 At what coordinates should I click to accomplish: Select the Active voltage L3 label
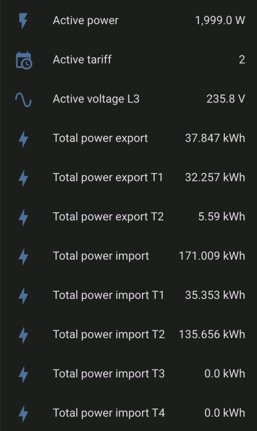96,99
